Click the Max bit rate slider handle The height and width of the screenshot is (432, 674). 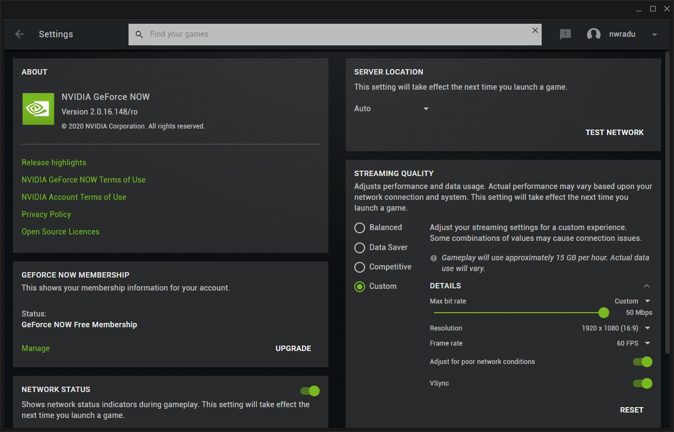pos(604,313)
